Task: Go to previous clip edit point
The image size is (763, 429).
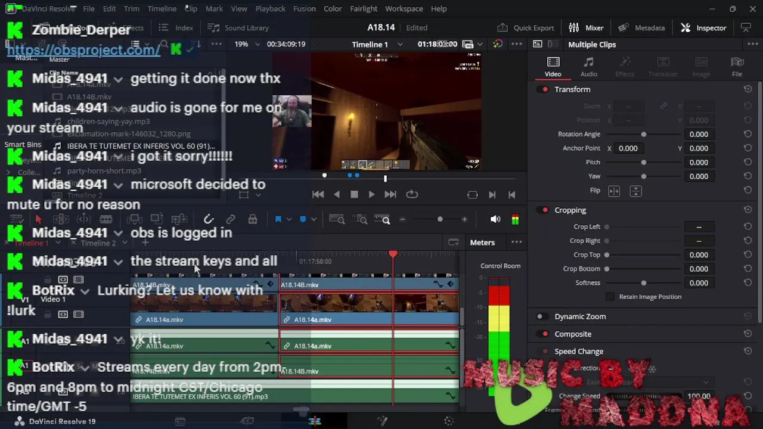Action: pos(511,195)
